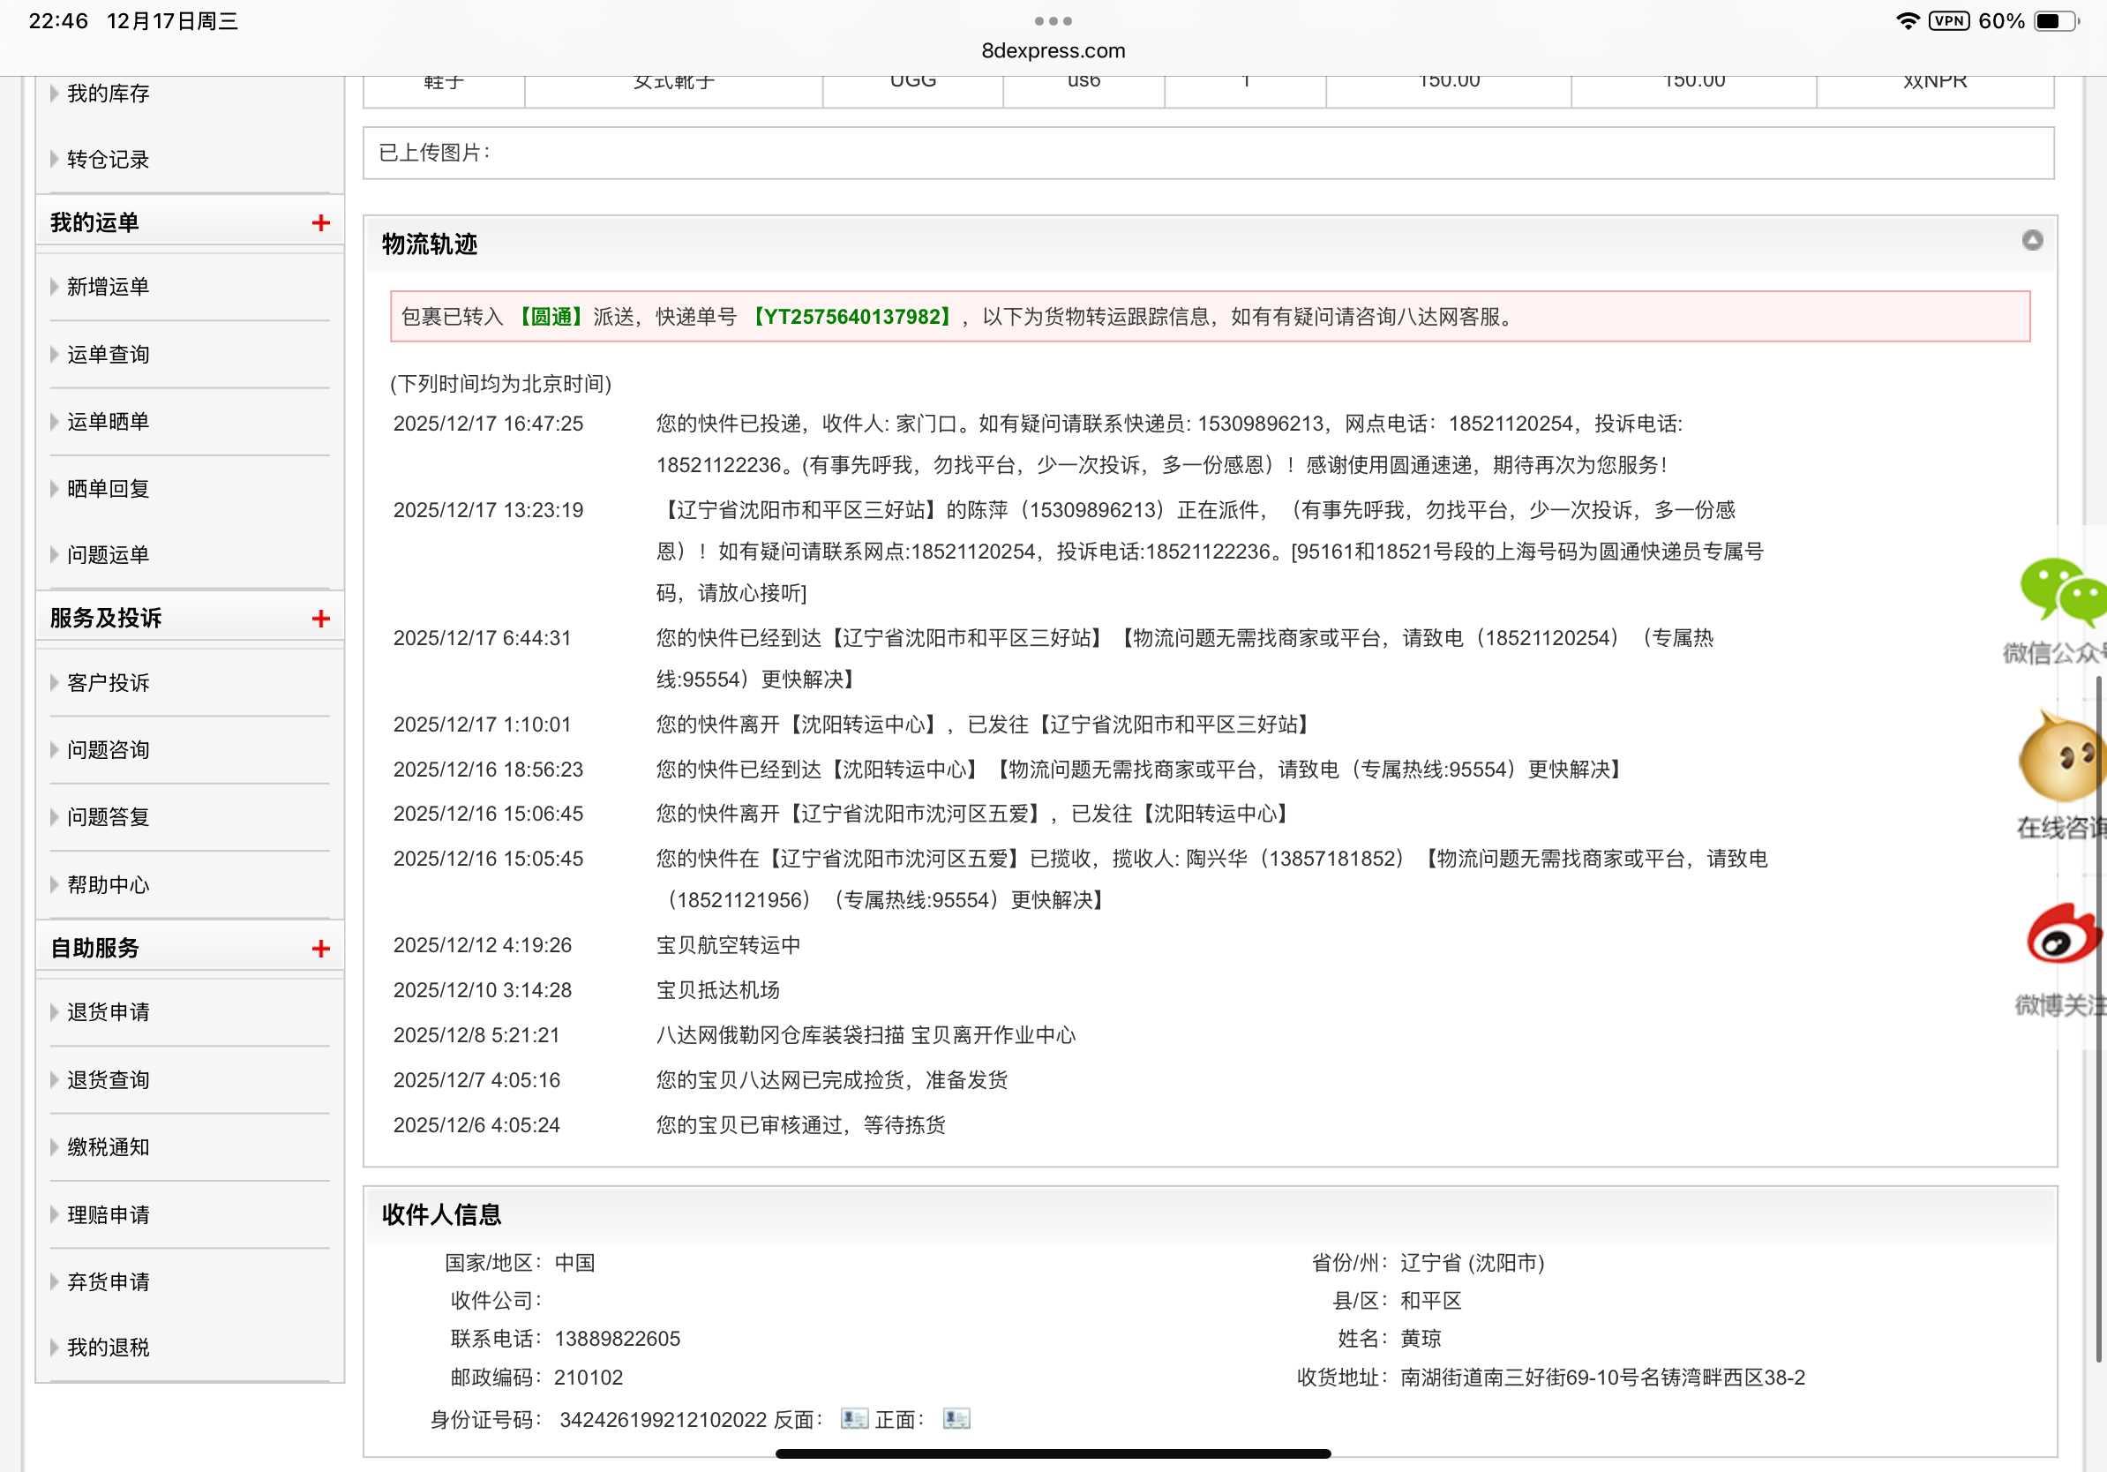Image resolution: width=2107 pixels, height=1472 pixels.
Task: Open the ID card back-side image icon
Action: click(x=854, y=1419)
